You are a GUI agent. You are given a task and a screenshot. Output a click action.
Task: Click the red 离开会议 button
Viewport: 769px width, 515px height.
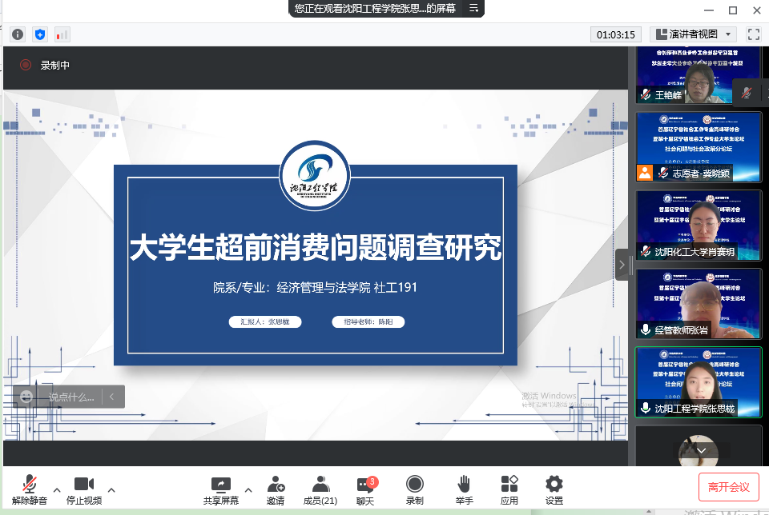729,487
